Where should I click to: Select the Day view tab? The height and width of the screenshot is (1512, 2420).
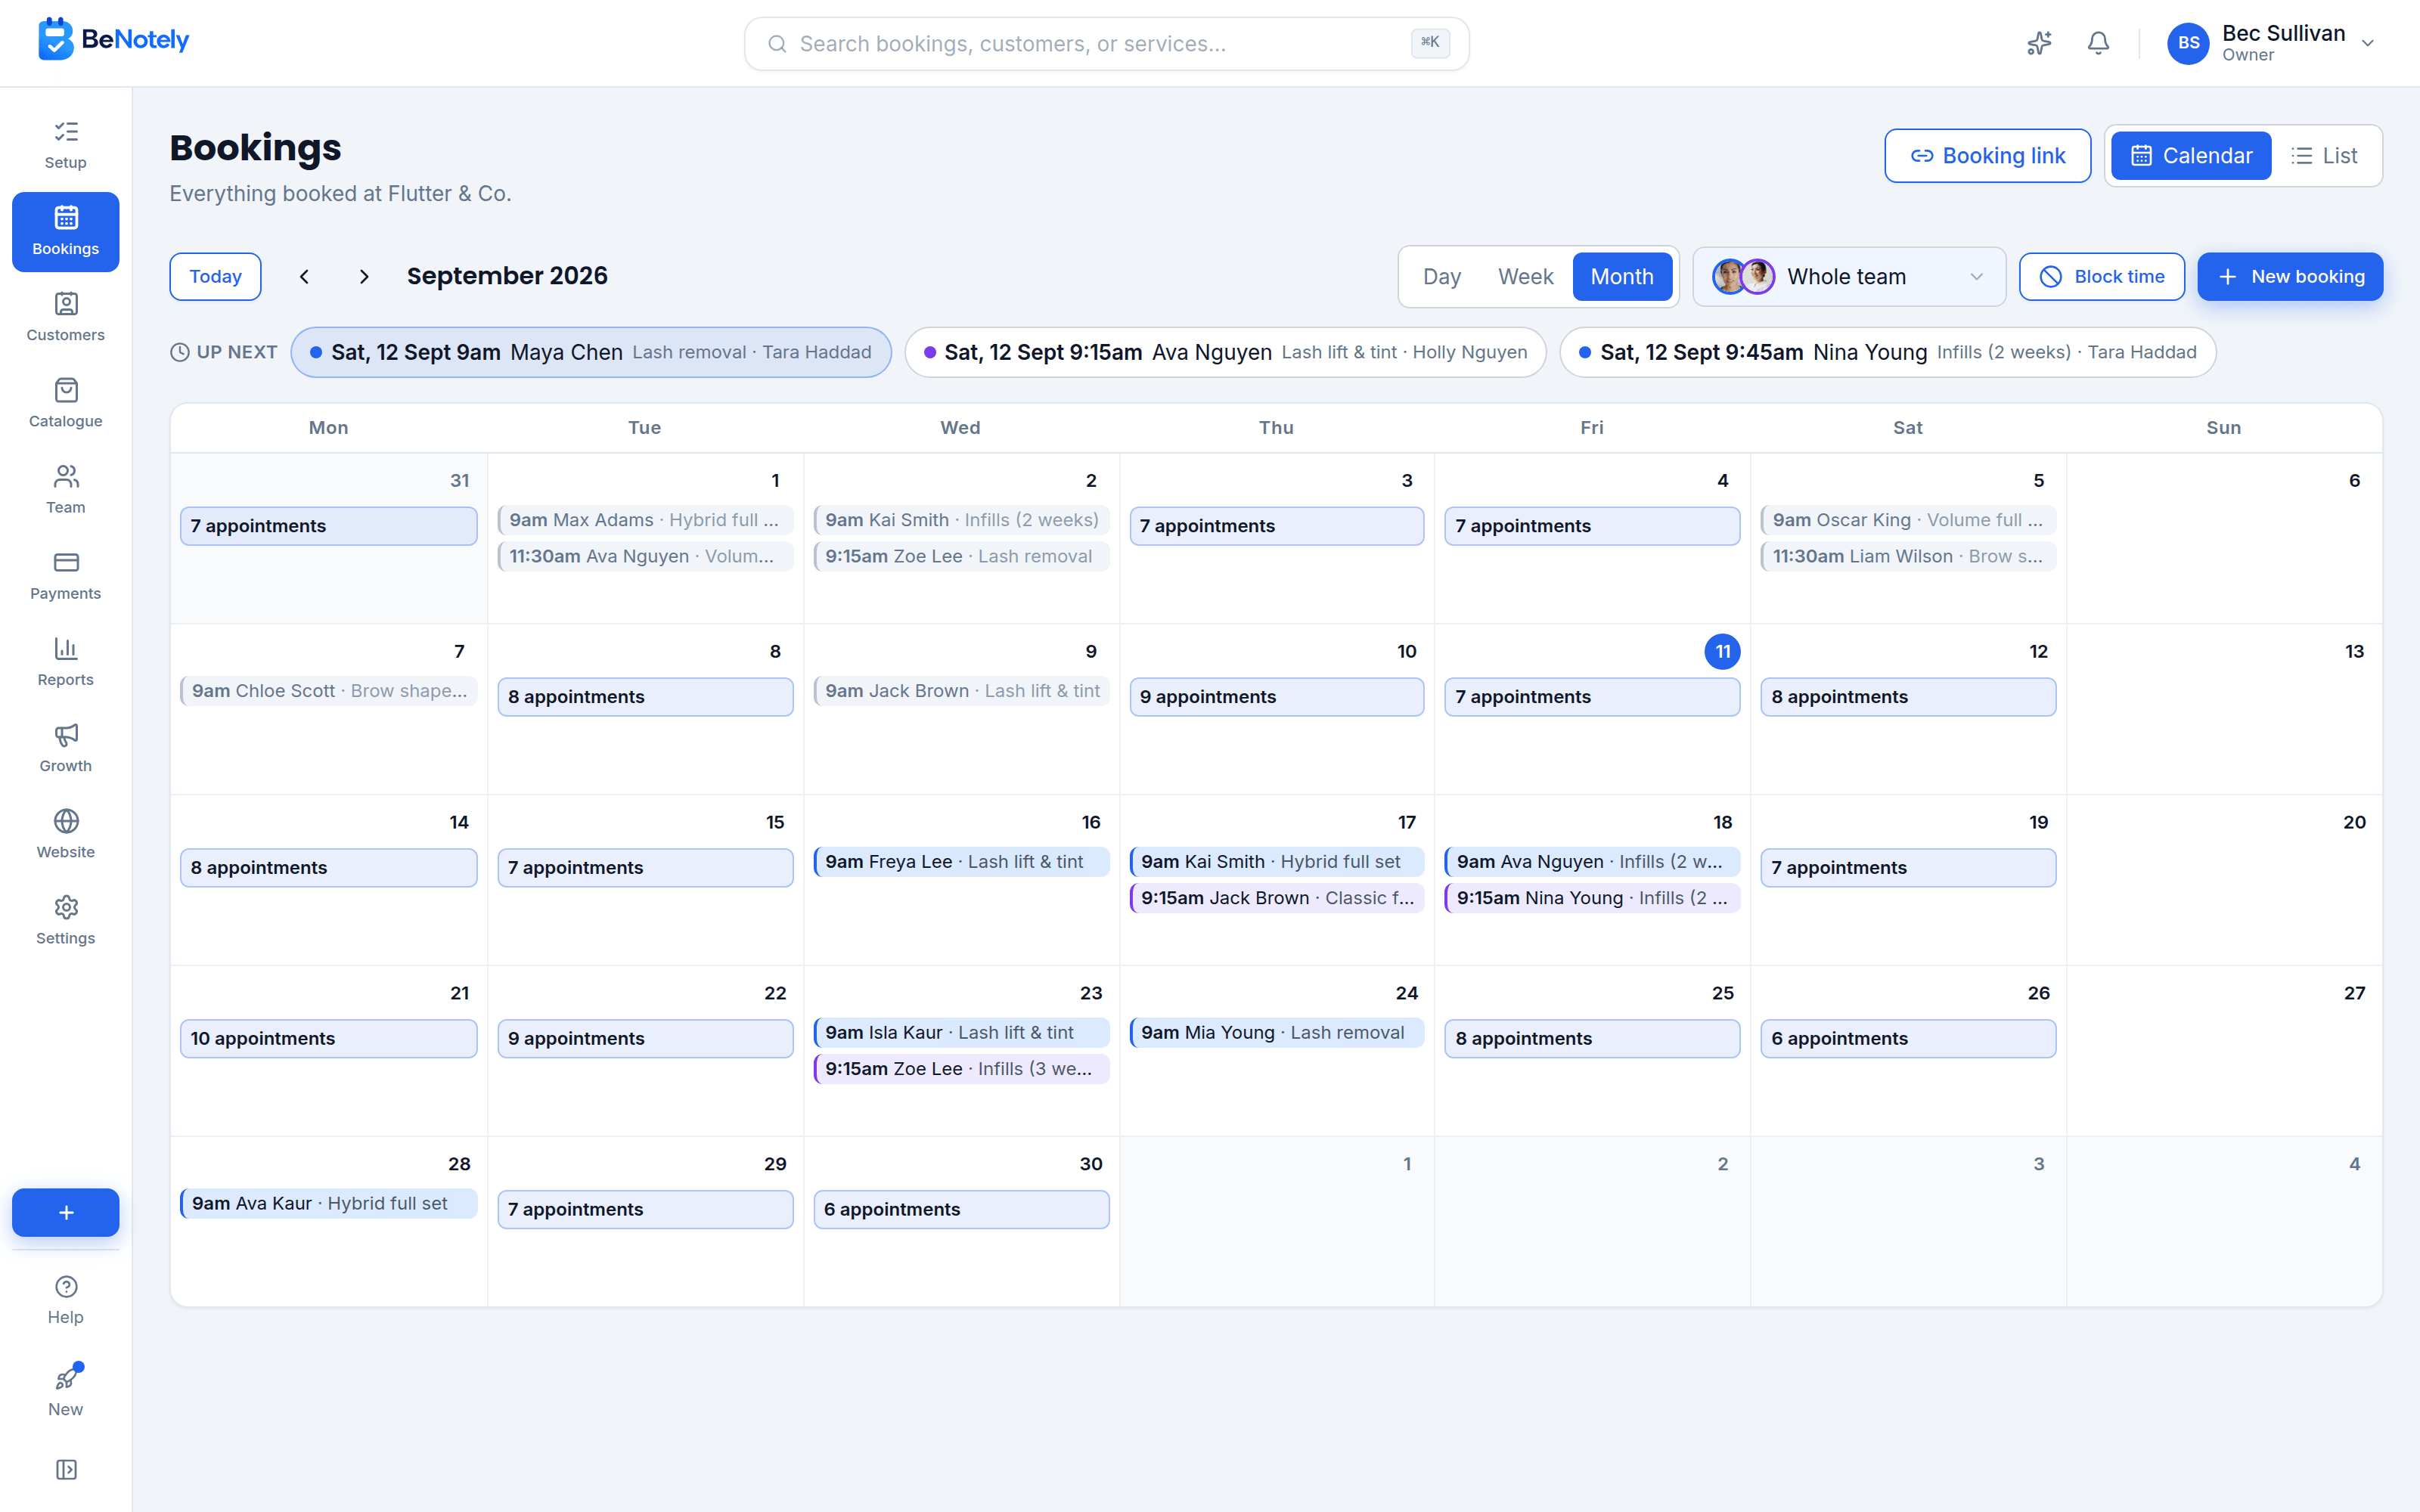(x=1442, y=277)
